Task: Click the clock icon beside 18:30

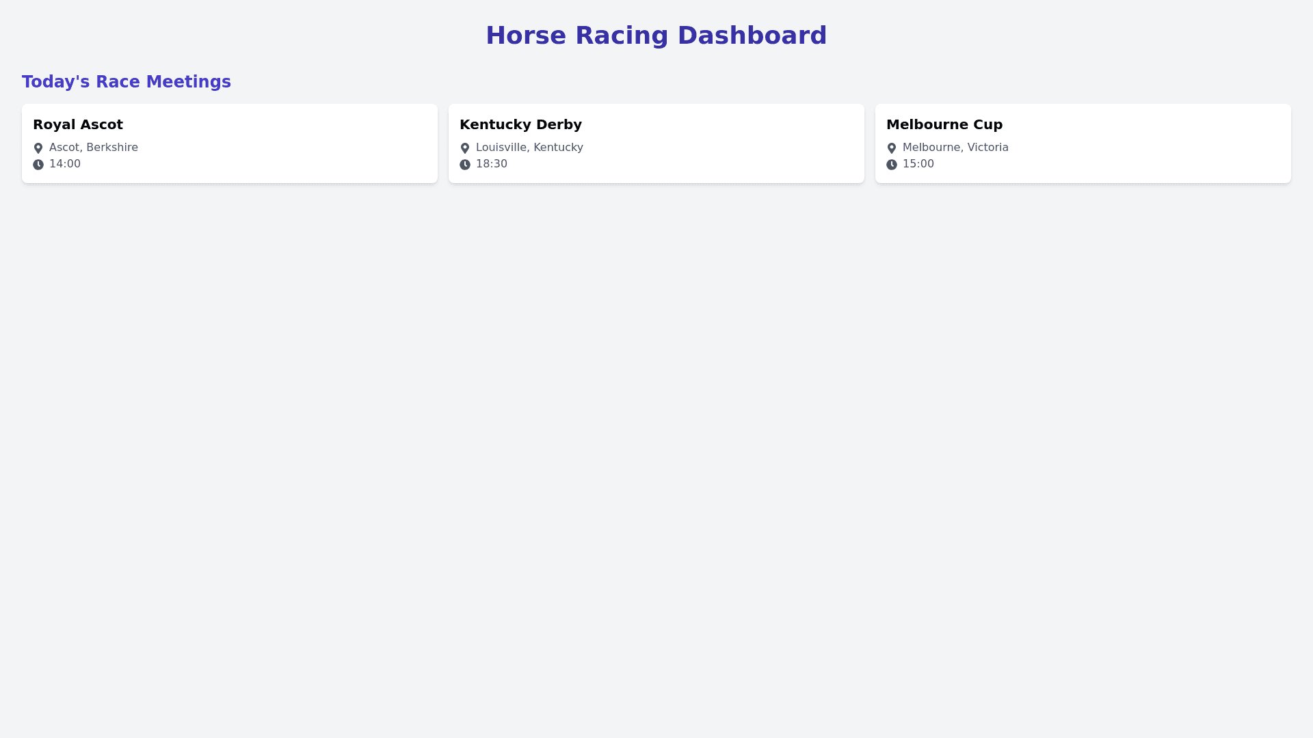Action: [465, 165]
